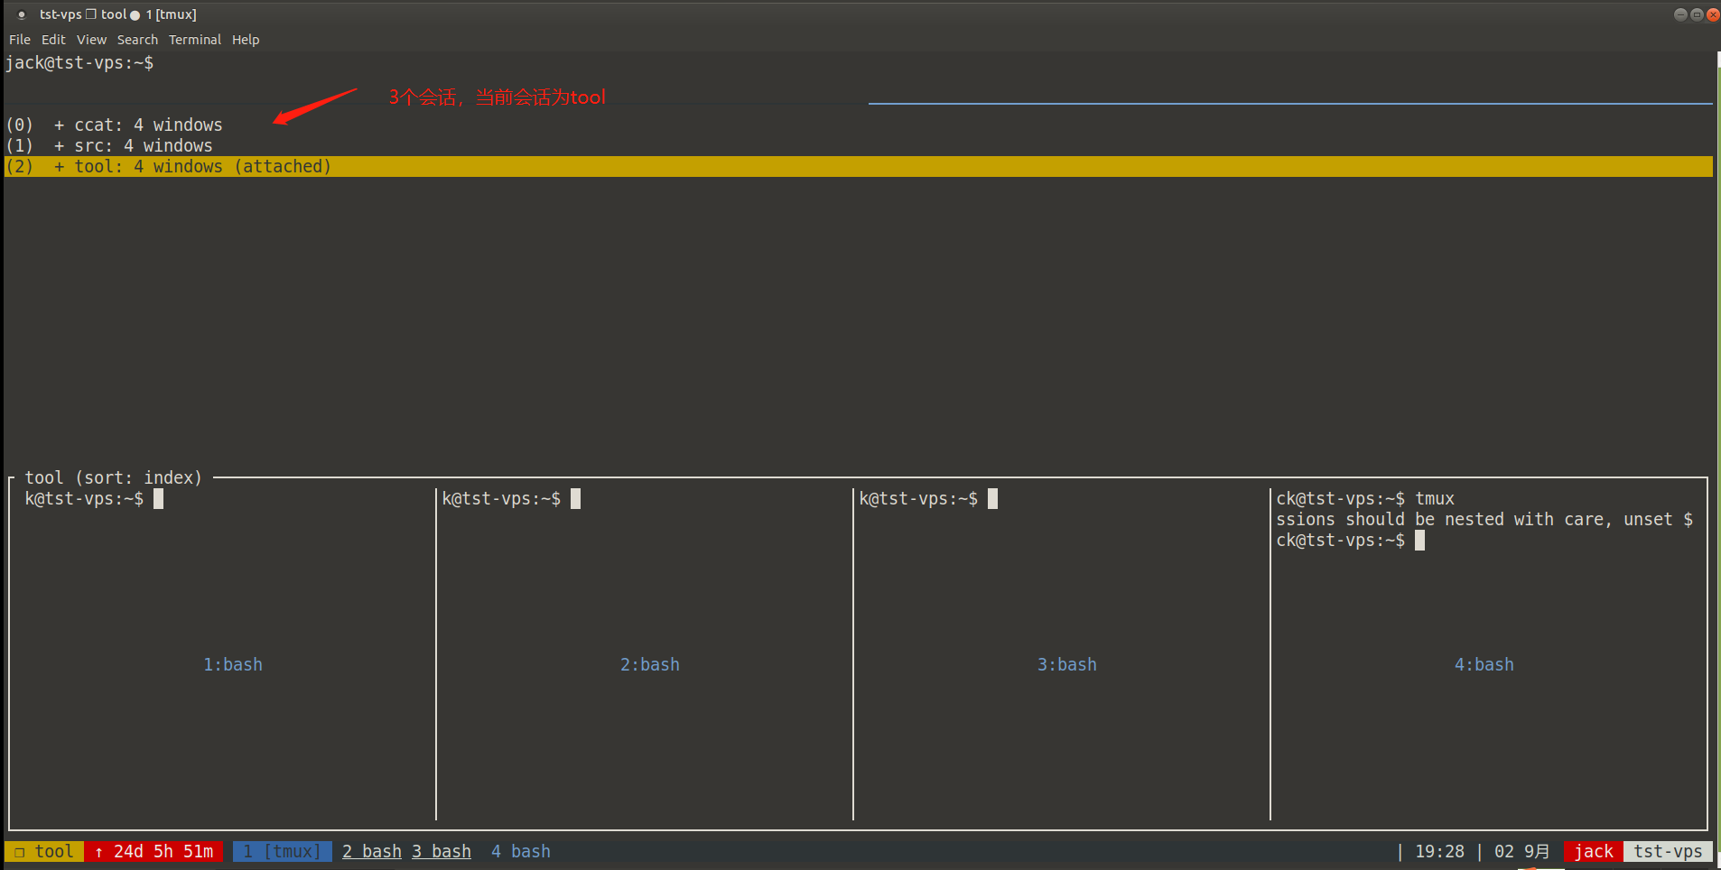Viewport: 1721px width, 870px height.
Task: Open the File menu
Action: point(20,40)
